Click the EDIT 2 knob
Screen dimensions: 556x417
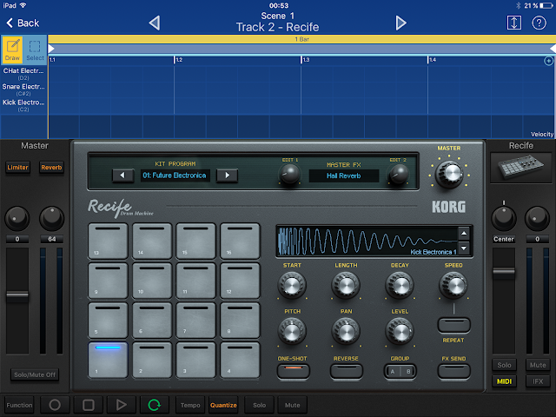tap(399, 174)
